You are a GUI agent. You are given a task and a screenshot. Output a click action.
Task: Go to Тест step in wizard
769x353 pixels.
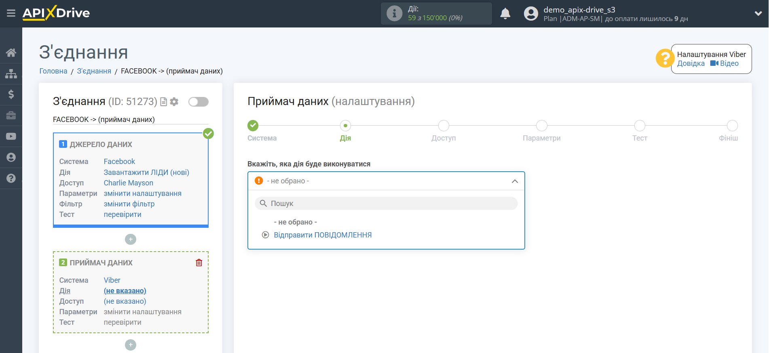640,126
